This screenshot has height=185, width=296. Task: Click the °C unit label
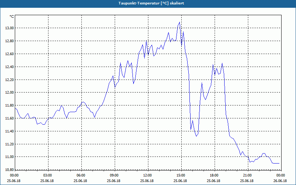[12, 17]
